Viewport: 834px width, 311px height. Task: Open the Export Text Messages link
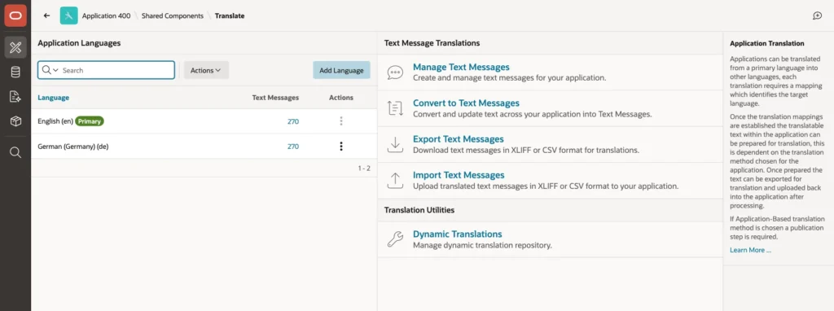pos(458,139)
